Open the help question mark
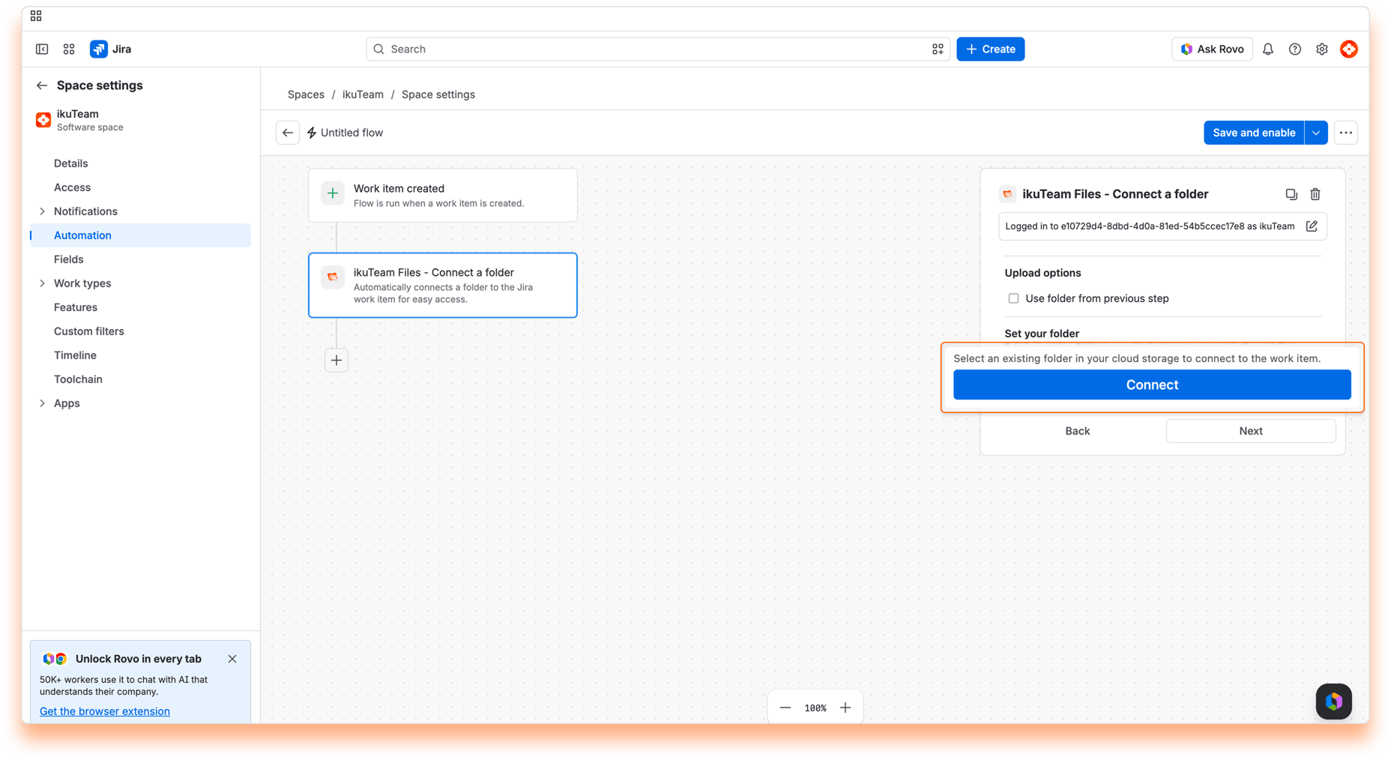Screen dimensions: 1391x760 [x=1294, y=49]
